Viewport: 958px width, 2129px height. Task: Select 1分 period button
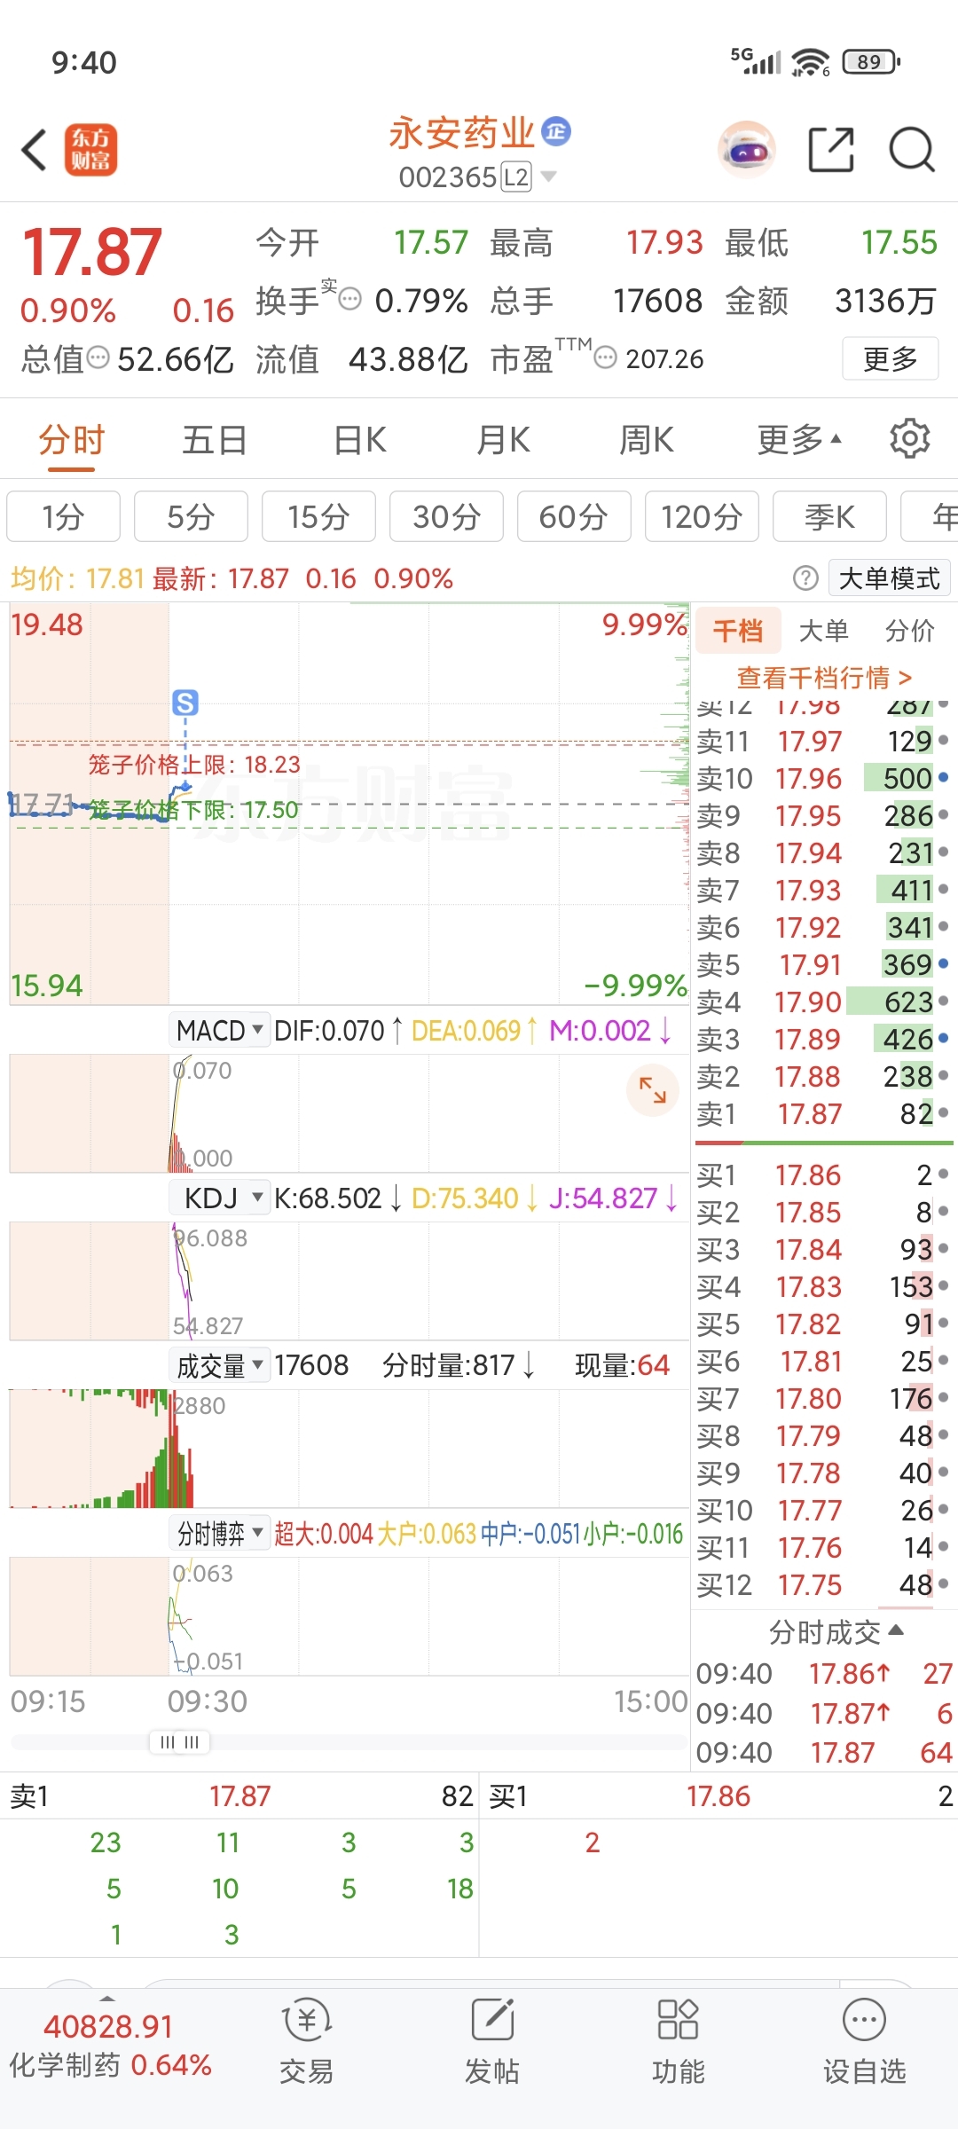[x=63, y=516]
